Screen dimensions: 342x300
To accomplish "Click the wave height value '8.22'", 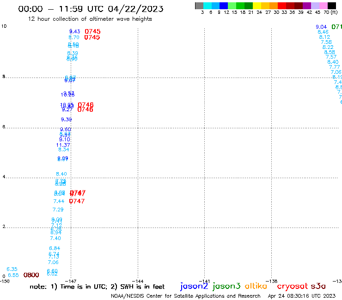I will [328, 47].
